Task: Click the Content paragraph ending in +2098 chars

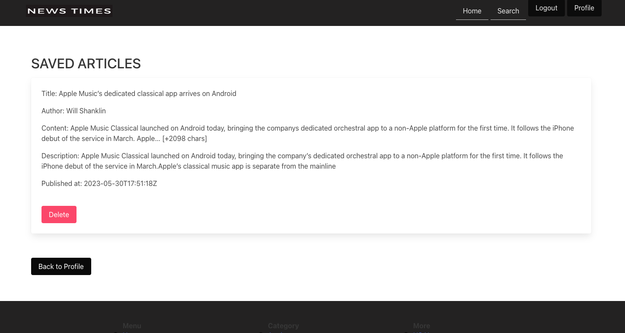Action: click(x=308, y=133)
